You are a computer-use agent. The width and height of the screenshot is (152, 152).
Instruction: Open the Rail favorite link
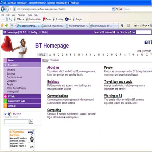click(68, 19)
